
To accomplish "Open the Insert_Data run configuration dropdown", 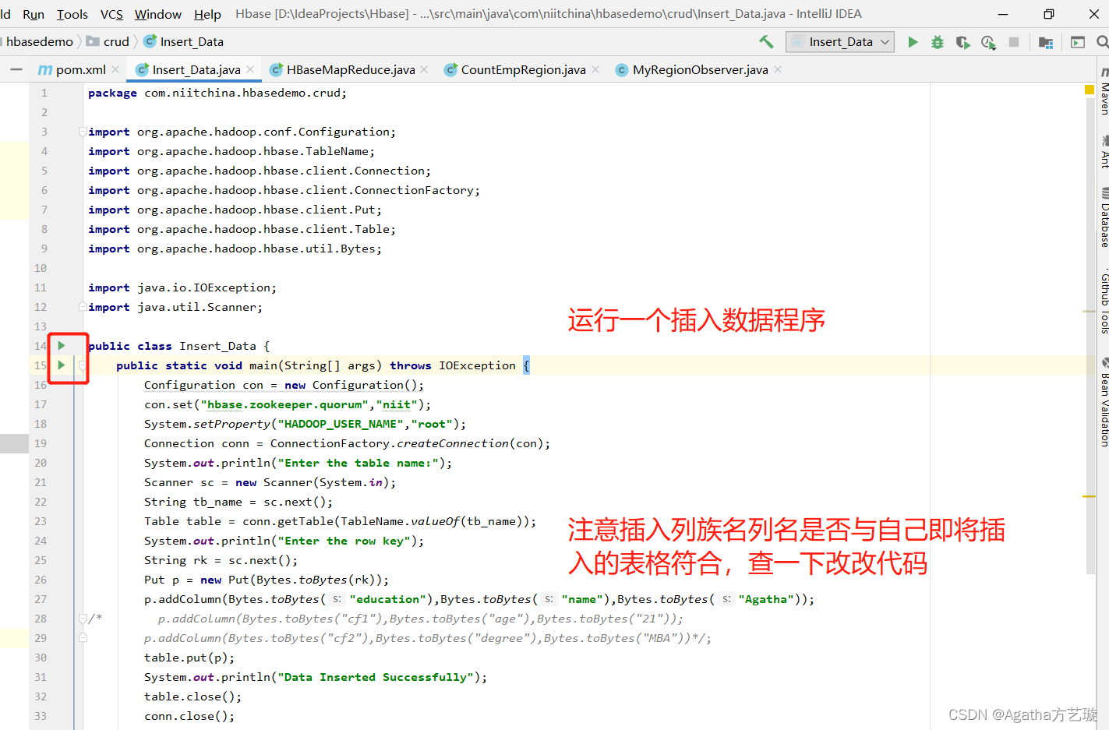I will [840, 42].
